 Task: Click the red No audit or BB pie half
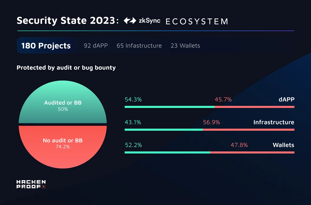[x=63, y=147]
